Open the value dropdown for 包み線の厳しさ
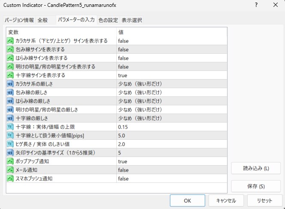This screenshot has height=209, width=285. pos(172,92)
